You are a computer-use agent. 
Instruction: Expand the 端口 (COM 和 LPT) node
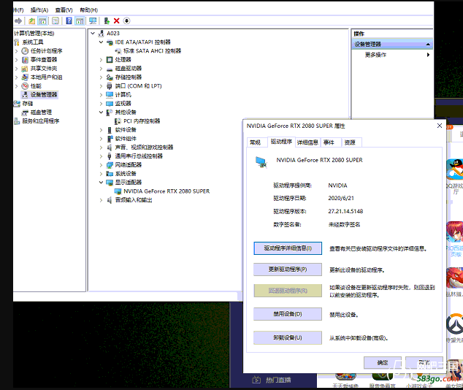tap(101, 86)
